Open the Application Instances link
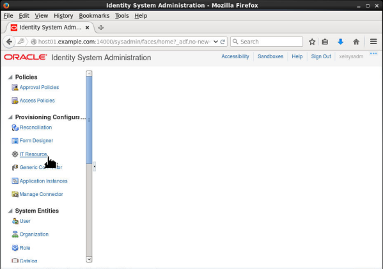This screenshot has height=269, width=383. coord(43,181)
